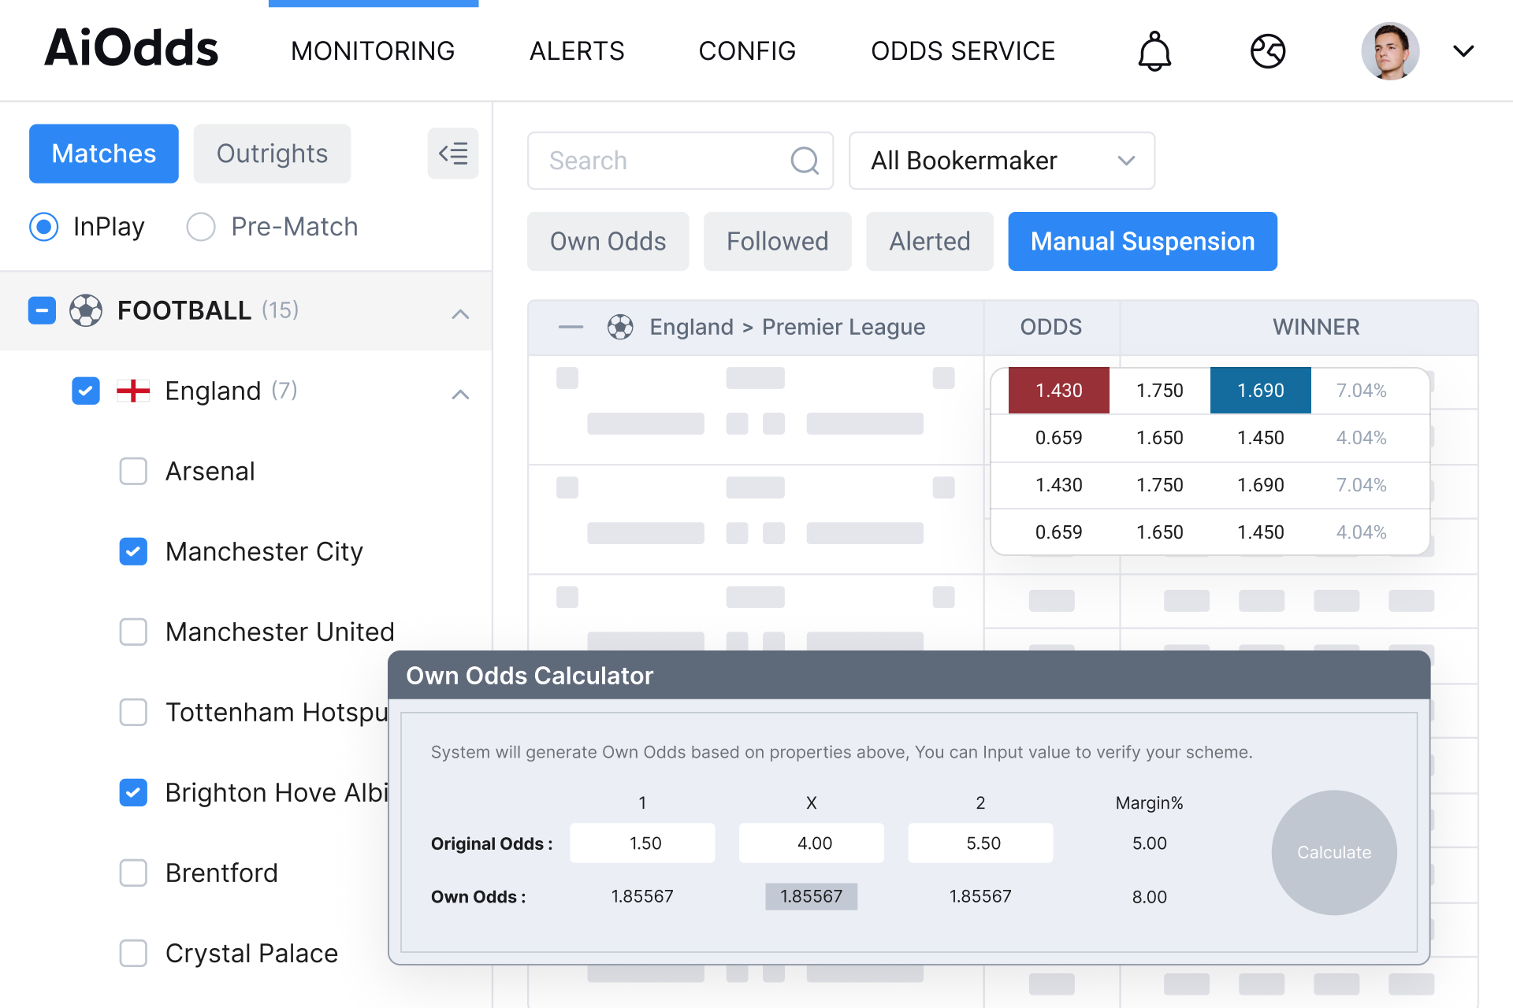Open the notifications bell icon

tap(1154, 51)
